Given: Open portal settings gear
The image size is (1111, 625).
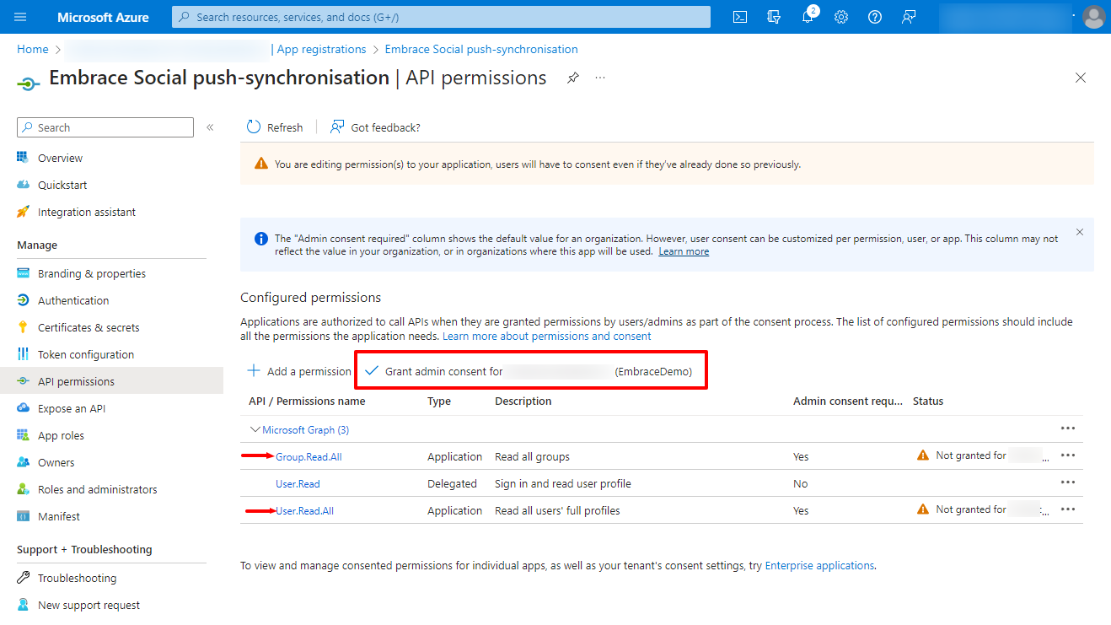Looking at the screenshot, I should click(841, 17).
